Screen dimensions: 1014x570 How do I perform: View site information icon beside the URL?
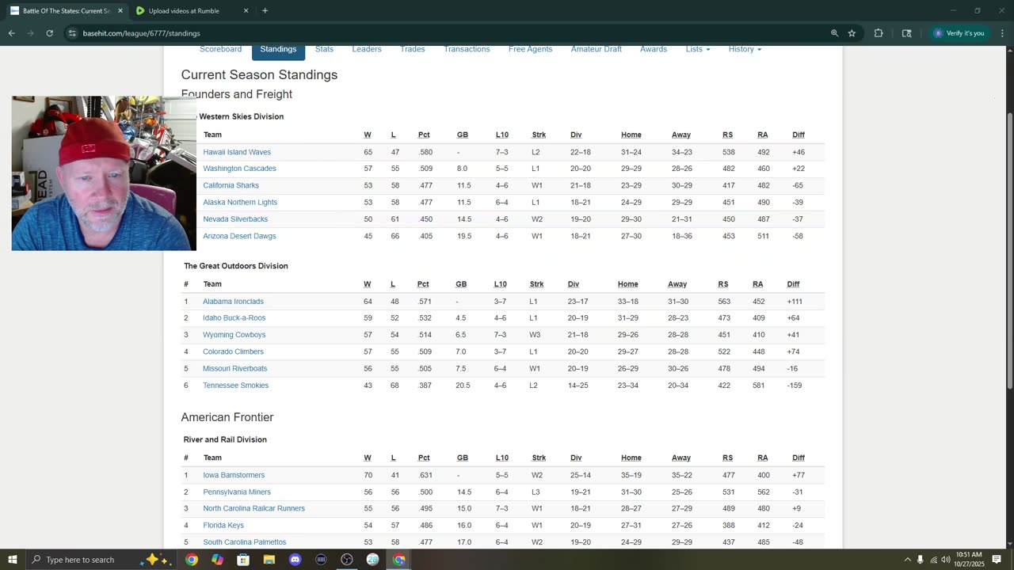(72, 33)
